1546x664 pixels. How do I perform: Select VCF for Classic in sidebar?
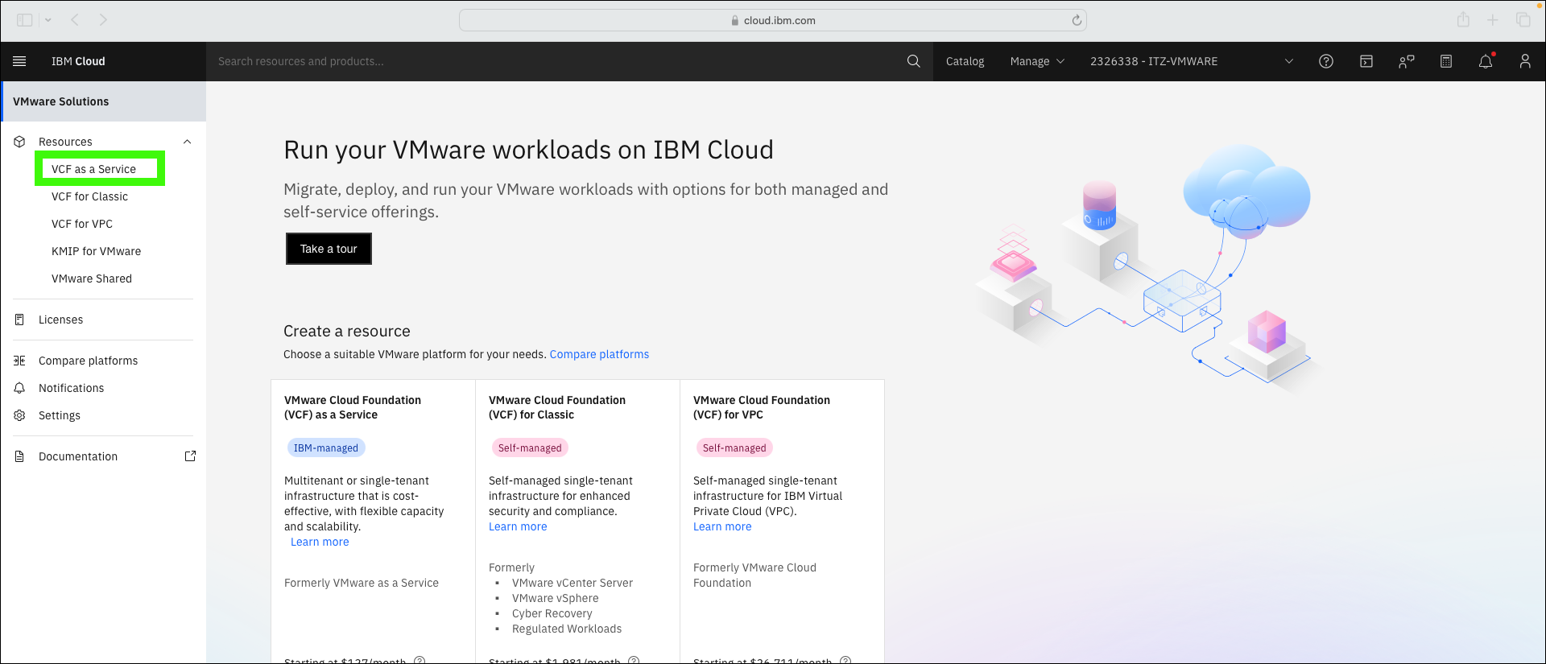pyautogui.click(x=89, y=196)
